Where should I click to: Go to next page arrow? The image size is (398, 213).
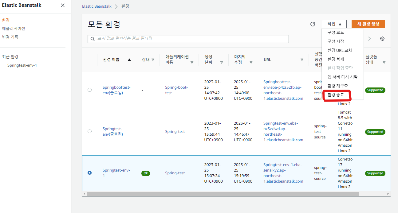(369, 39)
